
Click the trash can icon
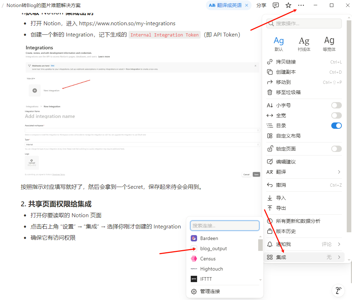point(270,92)
